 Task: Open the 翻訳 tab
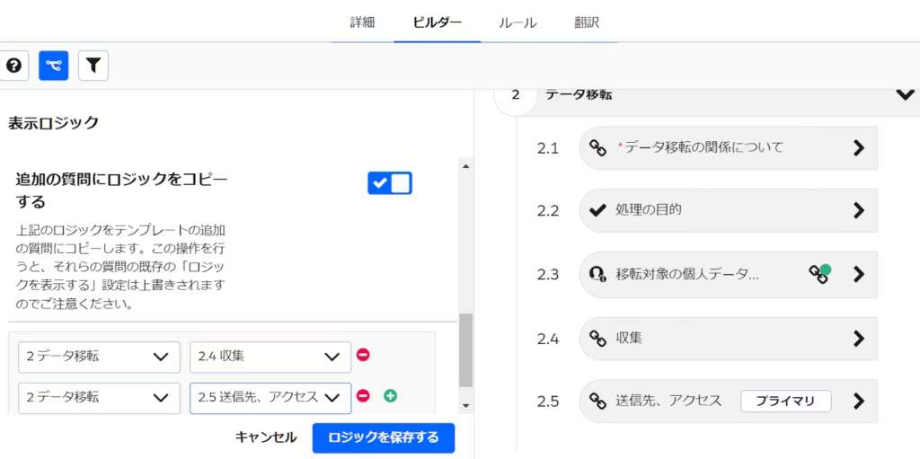pyautogui.click(x=587, y=22)
